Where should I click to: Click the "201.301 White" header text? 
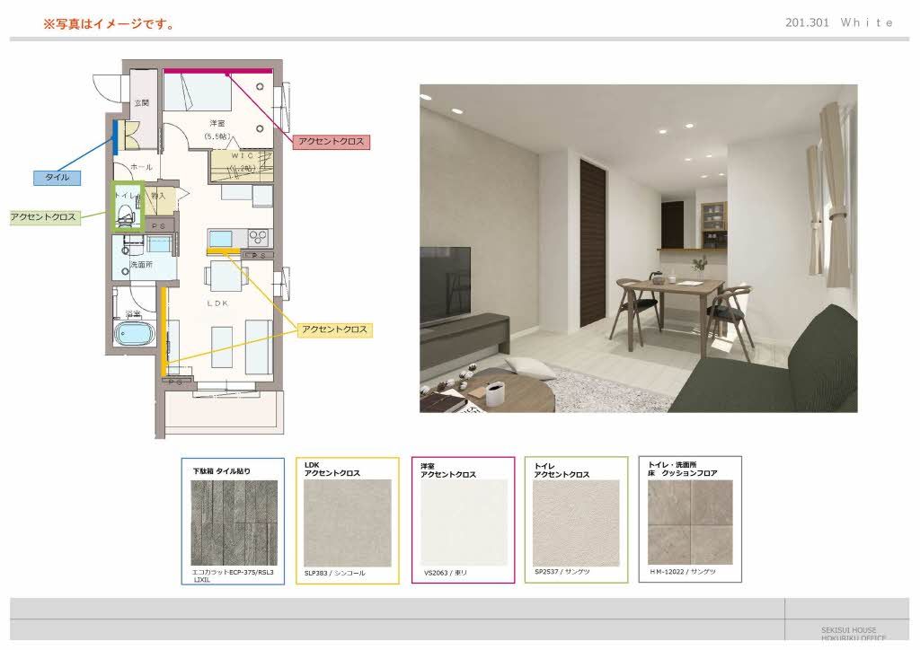pyautogui.click(x=839, y=23)
